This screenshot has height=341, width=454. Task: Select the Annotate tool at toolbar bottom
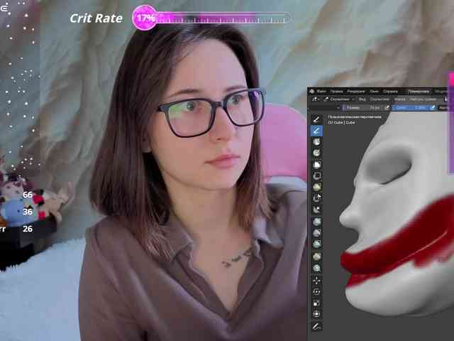coord(316,326)
